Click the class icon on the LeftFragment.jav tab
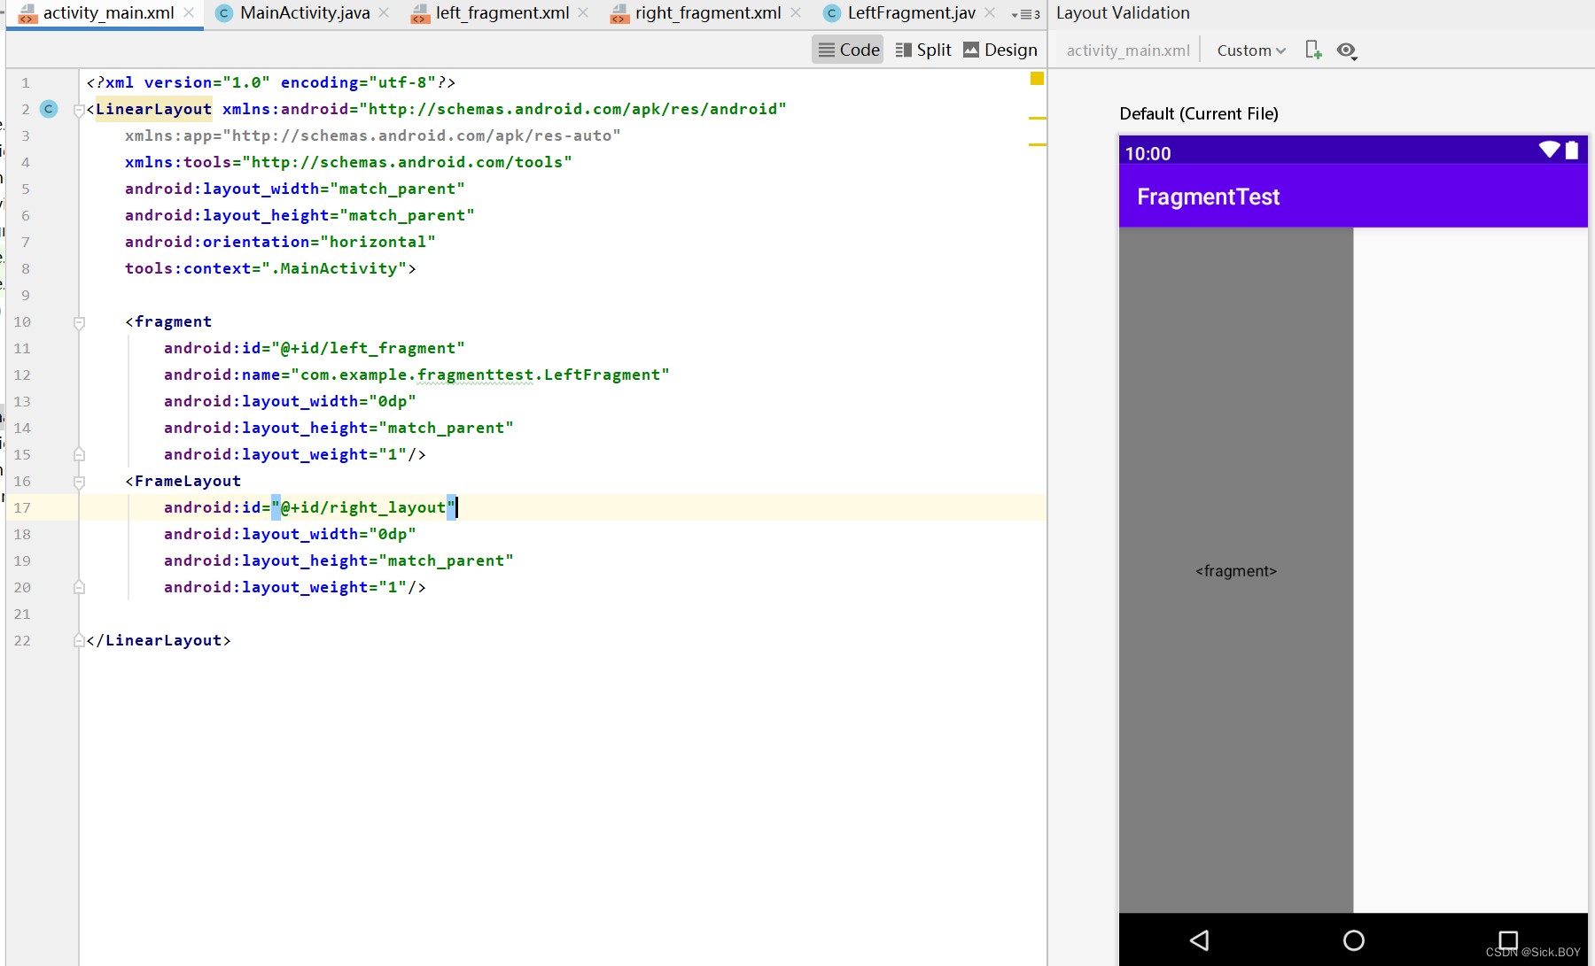1595x966 pixels. click(x=830, y=13)
